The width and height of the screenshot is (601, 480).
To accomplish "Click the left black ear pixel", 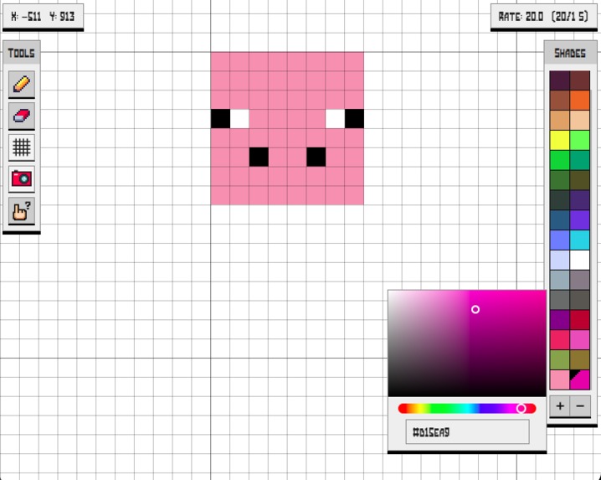I will [220, 119].
